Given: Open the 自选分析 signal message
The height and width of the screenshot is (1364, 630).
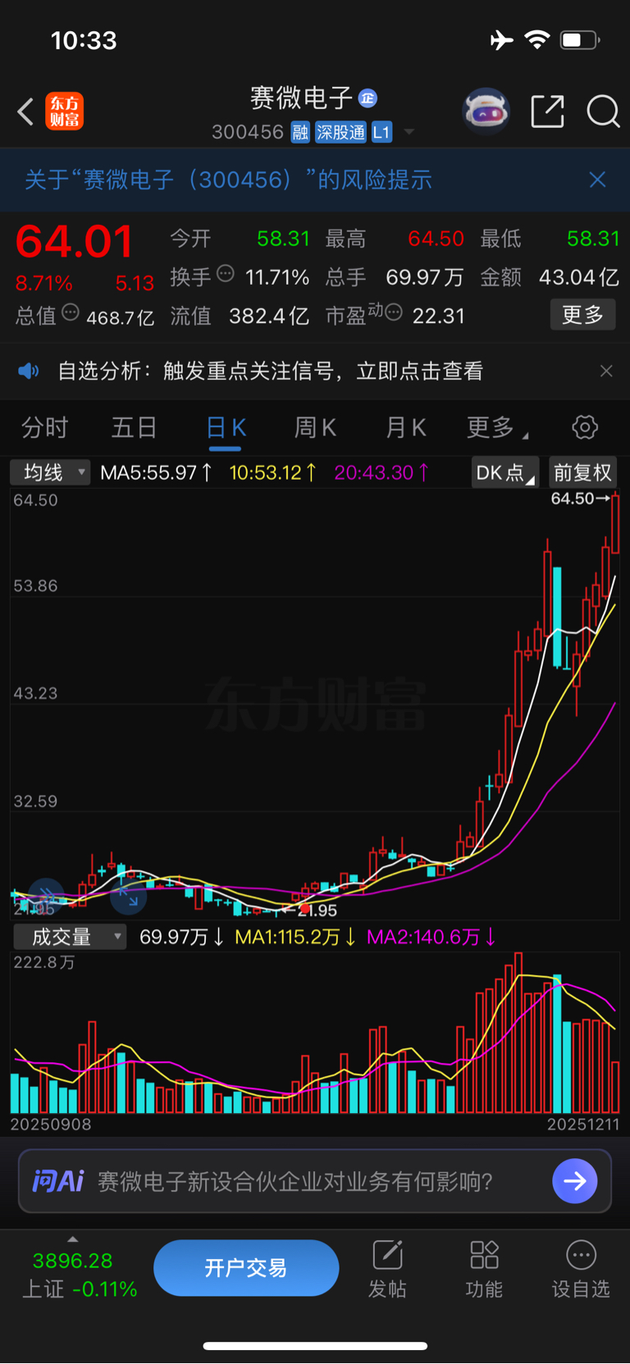Looking at the screenshot, I should tap(270, 372).
